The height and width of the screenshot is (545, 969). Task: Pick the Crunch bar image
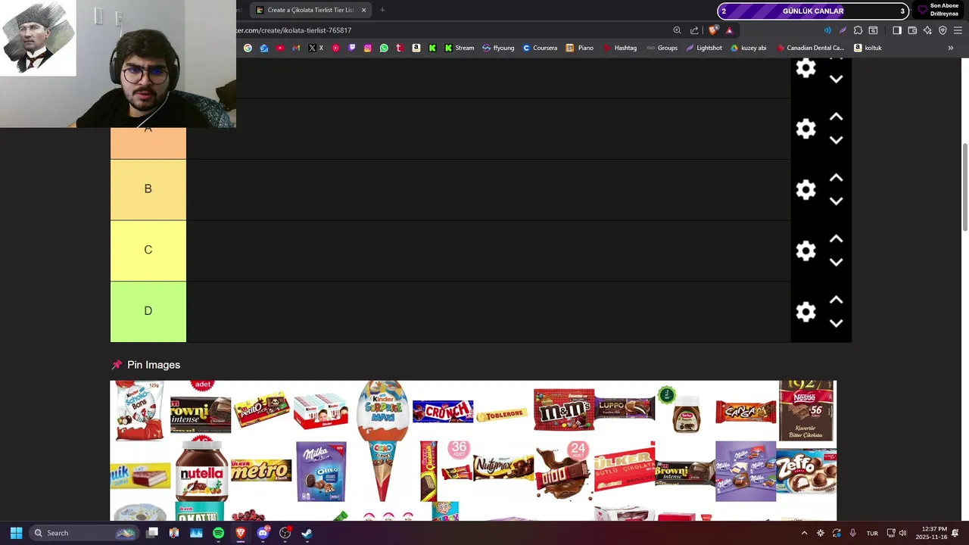[x=443, y=411]
